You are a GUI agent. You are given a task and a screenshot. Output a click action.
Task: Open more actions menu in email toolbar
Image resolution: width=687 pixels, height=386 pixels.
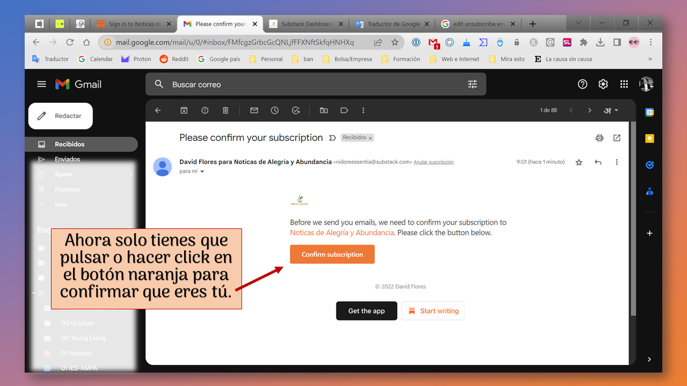363,110
